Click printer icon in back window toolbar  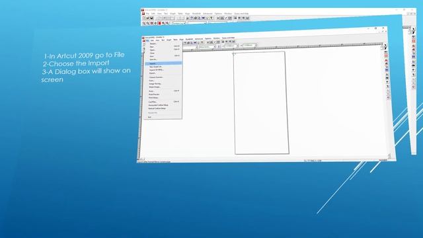tap(196, 18)
